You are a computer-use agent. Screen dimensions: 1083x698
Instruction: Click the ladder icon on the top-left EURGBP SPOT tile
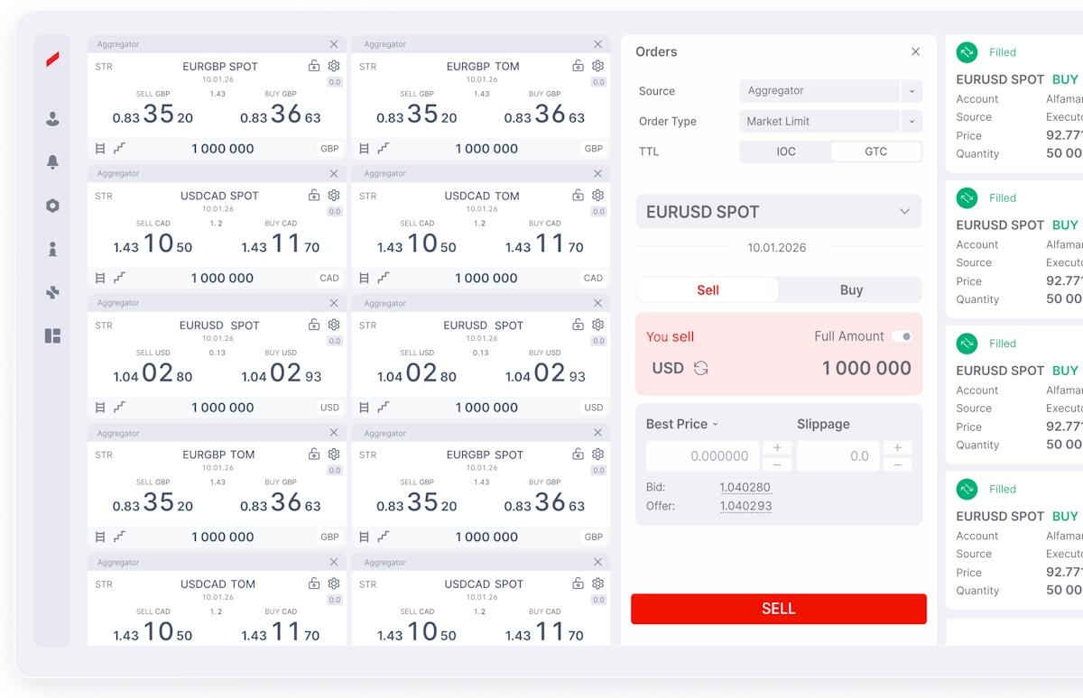click(x=100, y=149)
